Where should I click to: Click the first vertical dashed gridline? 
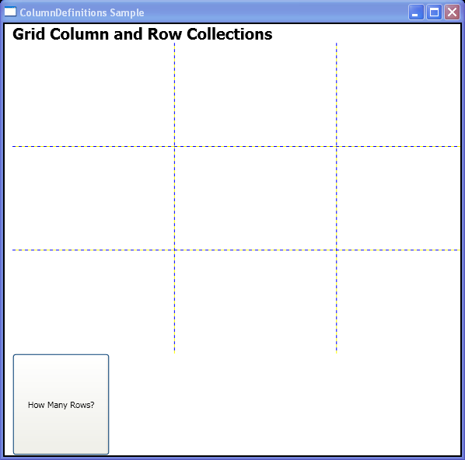(x=174, y=198)
